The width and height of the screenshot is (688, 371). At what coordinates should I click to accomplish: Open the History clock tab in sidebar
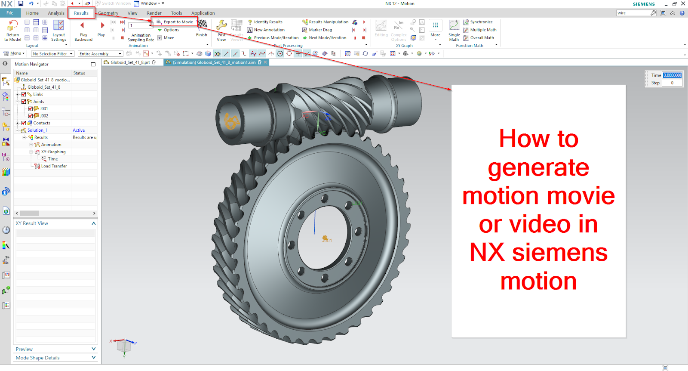[6, 230]
